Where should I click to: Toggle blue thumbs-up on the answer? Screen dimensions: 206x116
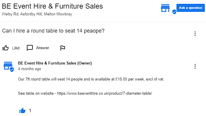coord(22,110)
